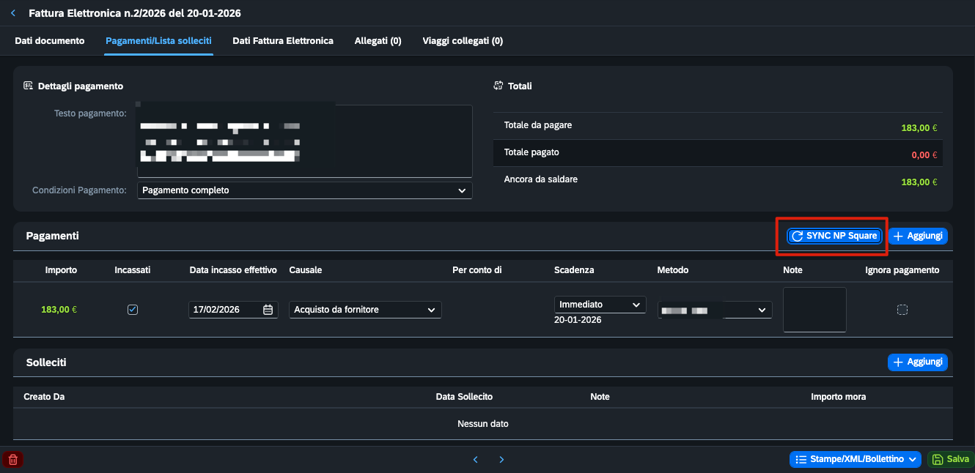Open the Metodo dropdown
Image resolution: width=975 pixels, height=473 pixels.
715,310
